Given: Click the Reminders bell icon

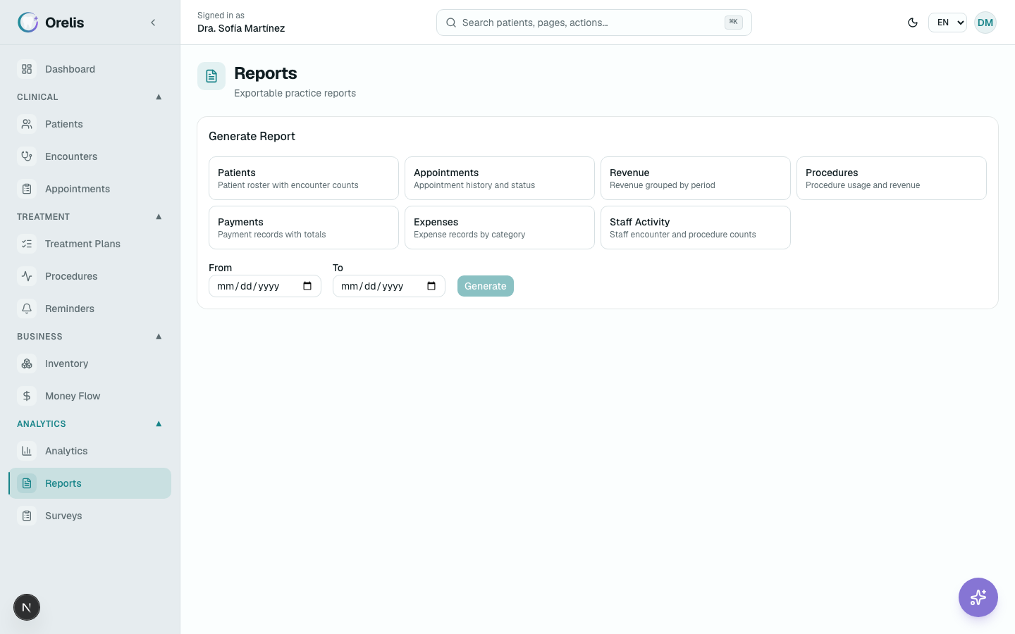Looking at the screenshot, I should [27, 309].
